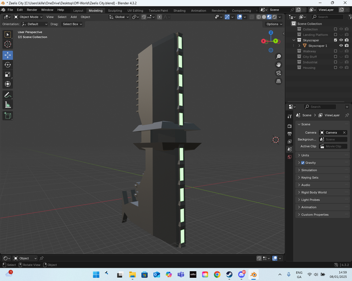Expand the Units panel
This screenshot has height=281, width=352.
[305, 155]
